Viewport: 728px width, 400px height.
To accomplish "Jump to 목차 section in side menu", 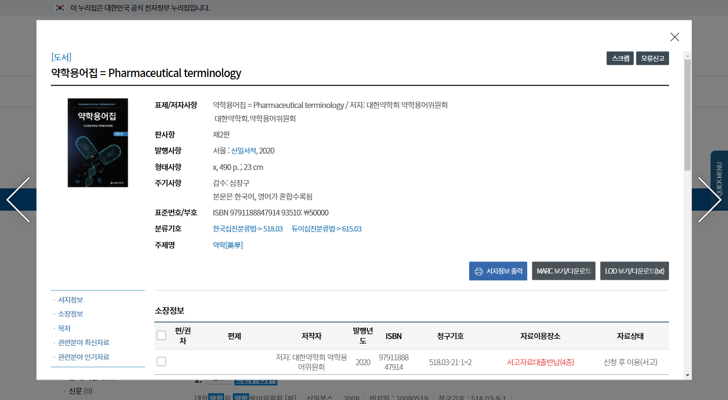I will pyautogui.click(x=64, y=328).
